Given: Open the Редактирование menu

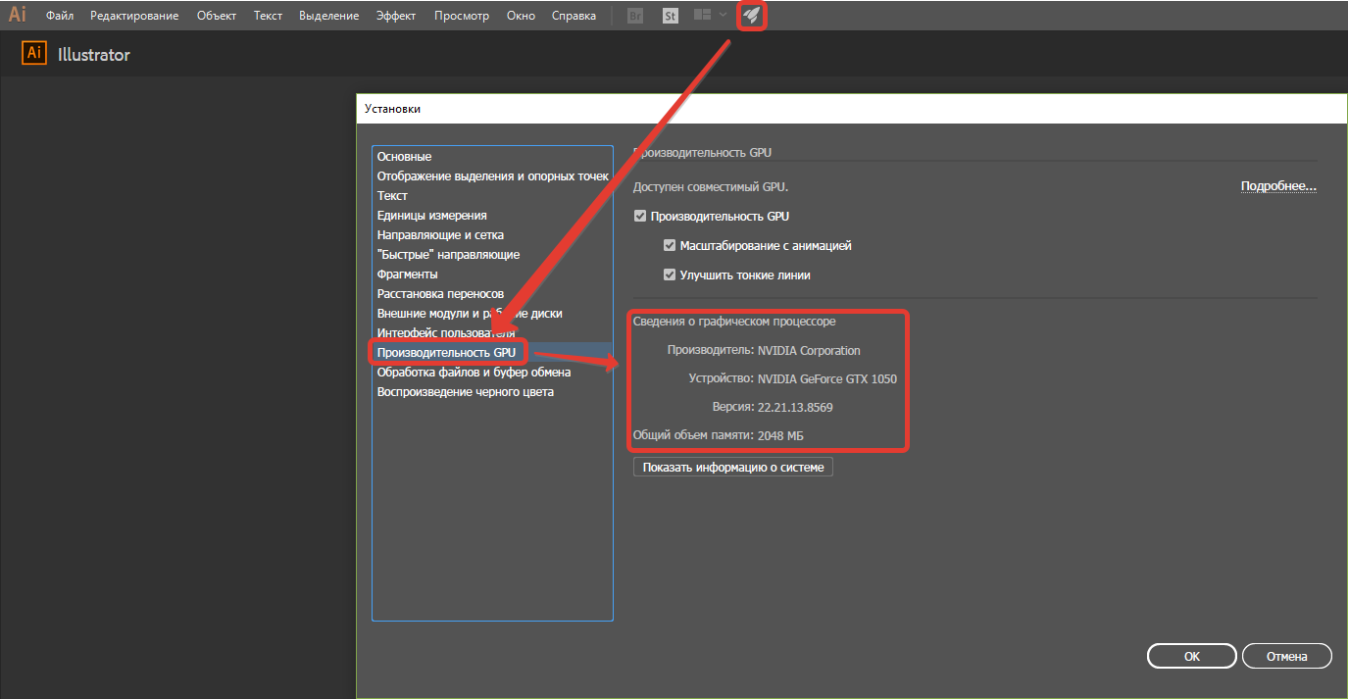Looking at the screenshot, I should tap(134, 16).
